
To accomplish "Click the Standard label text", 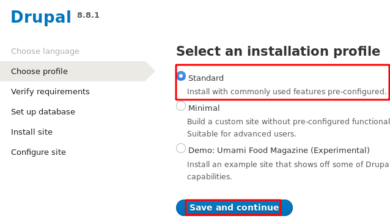I will coord(206,78).
